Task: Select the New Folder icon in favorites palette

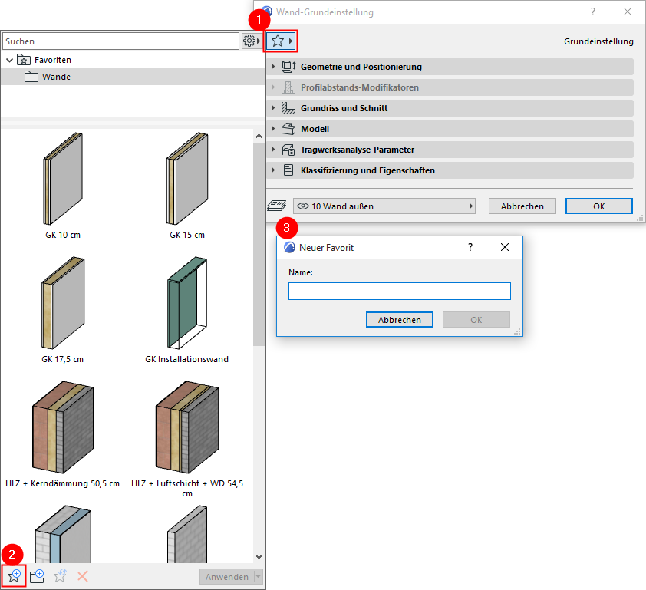Action: 37,575
